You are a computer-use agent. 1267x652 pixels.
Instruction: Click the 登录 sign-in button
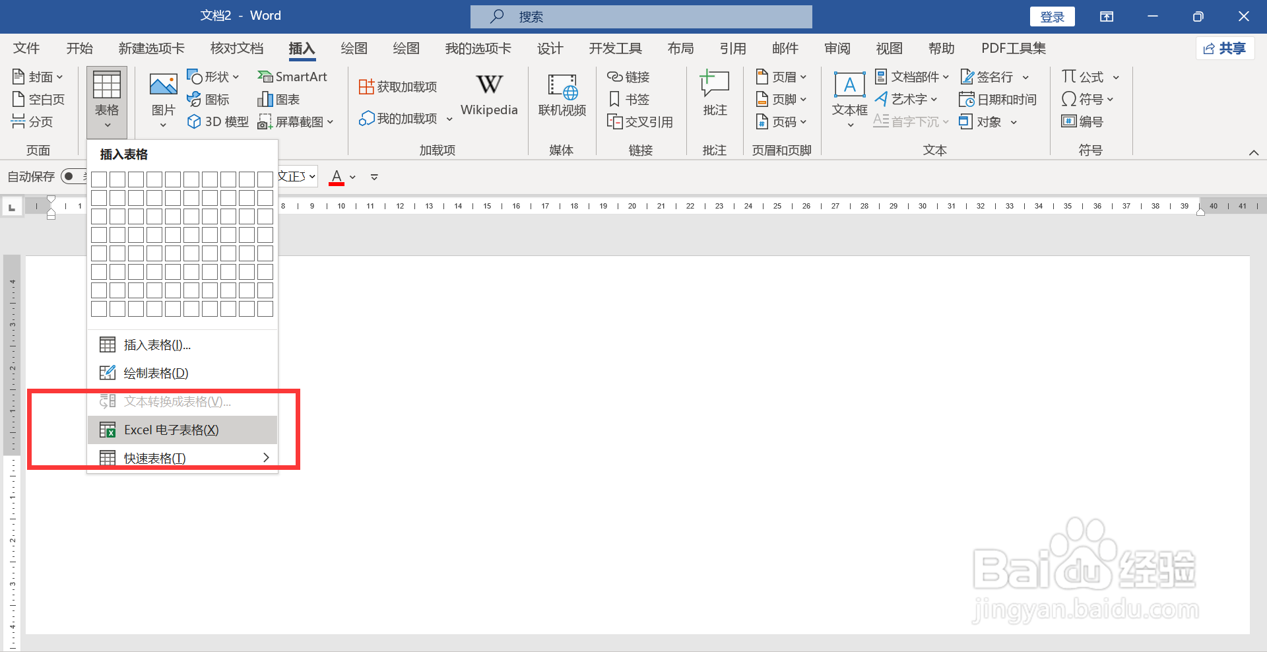coord(1052,16)
